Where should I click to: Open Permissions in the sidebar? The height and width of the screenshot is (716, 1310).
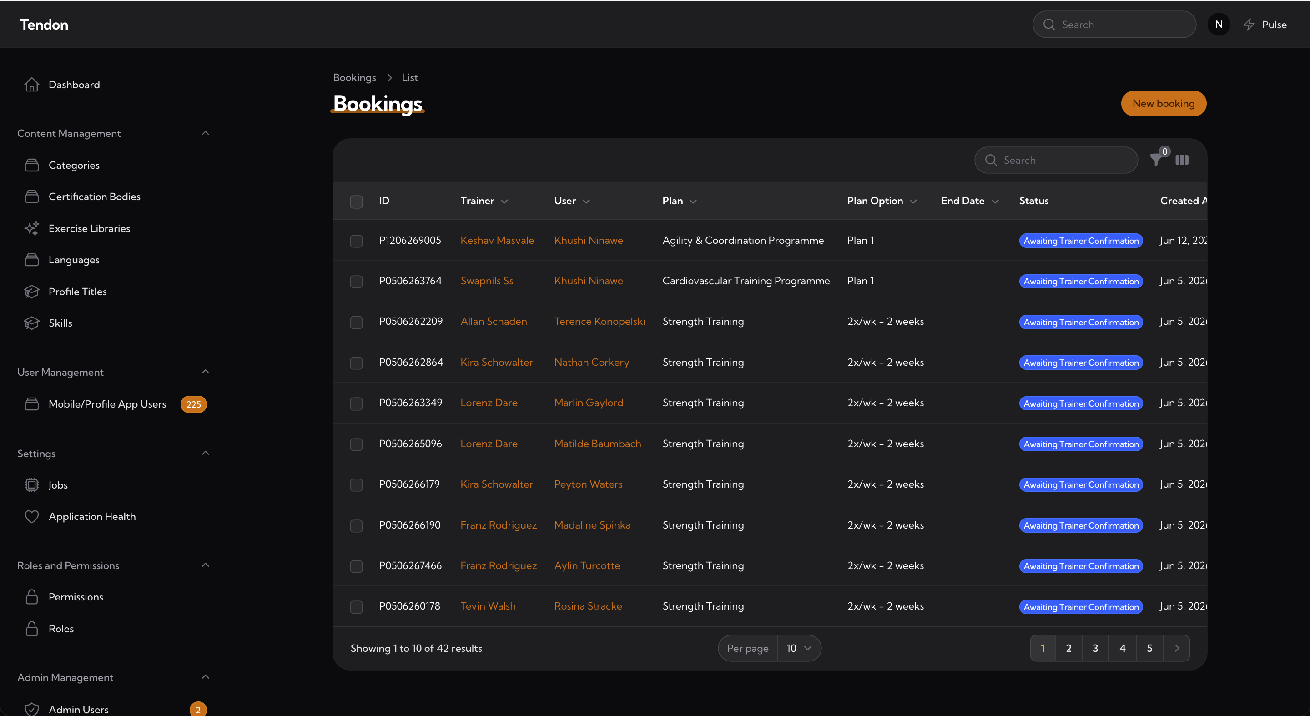click(76, 597)
